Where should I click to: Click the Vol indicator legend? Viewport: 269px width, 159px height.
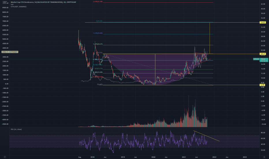click(x=12, y=4)
